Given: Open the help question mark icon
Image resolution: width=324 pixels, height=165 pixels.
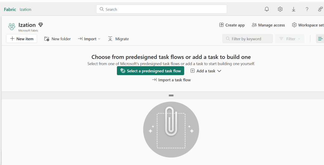Looking at the screenshot, I should click(307, 9).
